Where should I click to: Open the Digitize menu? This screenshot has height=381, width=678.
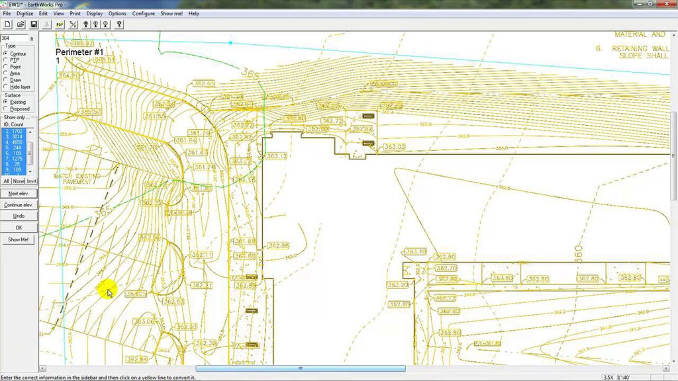24,13
